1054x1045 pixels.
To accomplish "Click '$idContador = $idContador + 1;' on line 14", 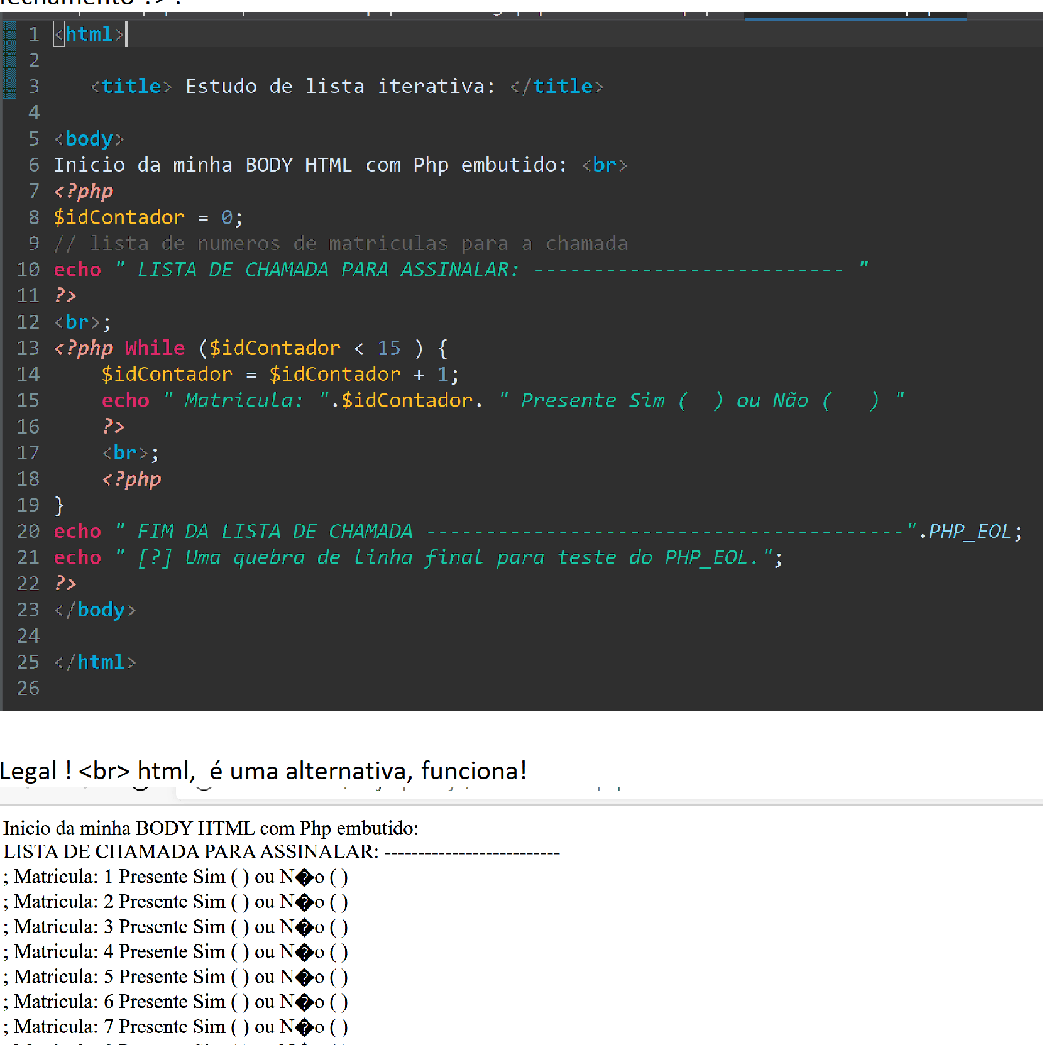I will pyautogui.click(x=280, y=375).
